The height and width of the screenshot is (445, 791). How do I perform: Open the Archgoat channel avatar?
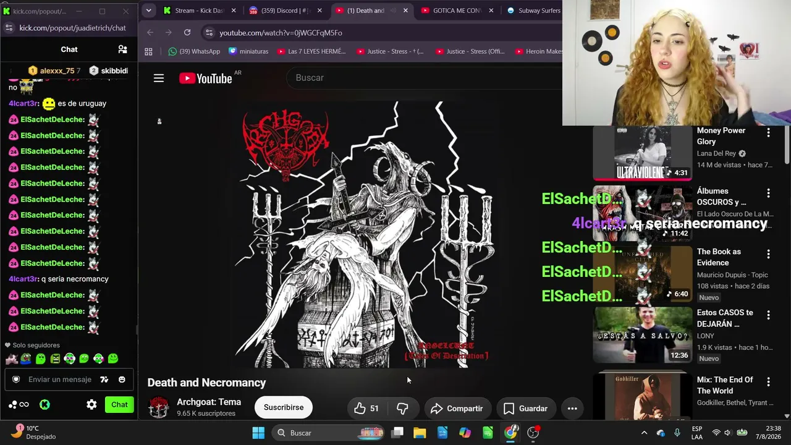point(159,408)
